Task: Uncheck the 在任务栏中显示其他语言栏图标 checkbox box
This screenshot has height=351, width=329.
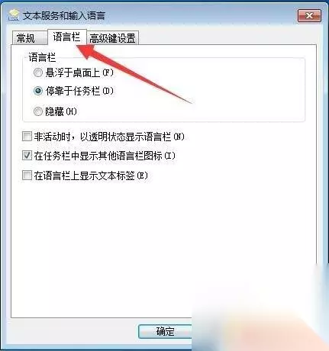Action: pyautogui.click(x=27, y=156)
